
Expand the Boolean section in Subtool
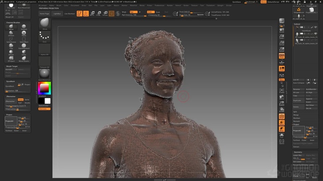coord(297,118)
